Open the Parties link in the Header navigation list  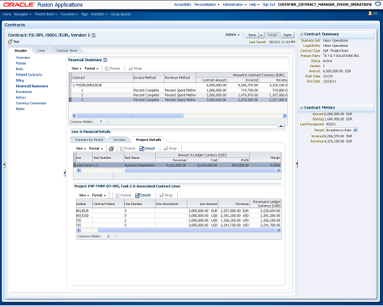21,64
